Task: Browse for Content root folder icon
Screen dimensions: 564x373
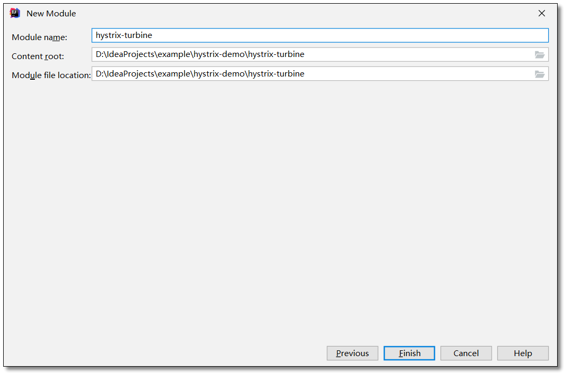Action: coord(539,54)
